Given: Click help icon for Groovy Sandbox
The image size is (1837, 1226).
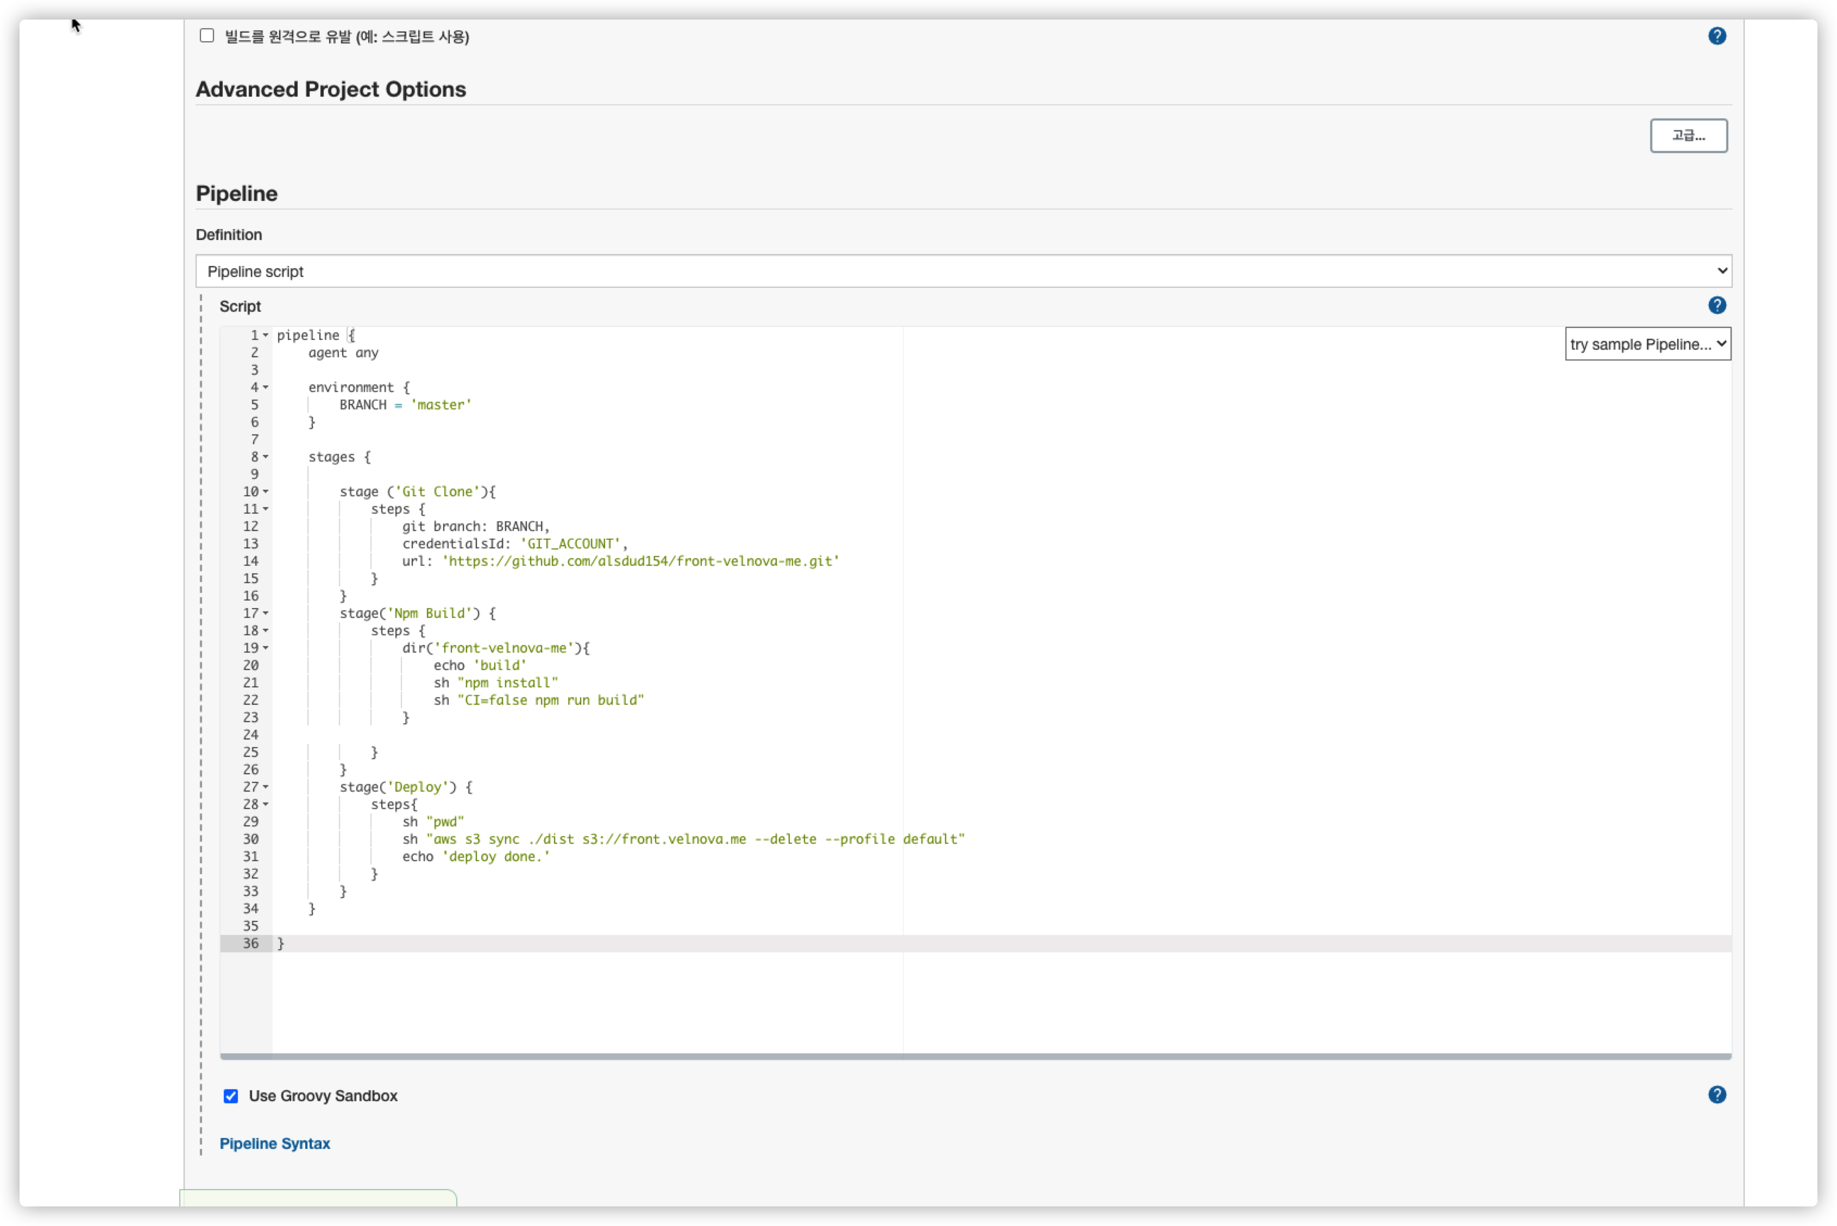Looking at the screenshot, I should pyautogui.click(x=1716, y=1095).
